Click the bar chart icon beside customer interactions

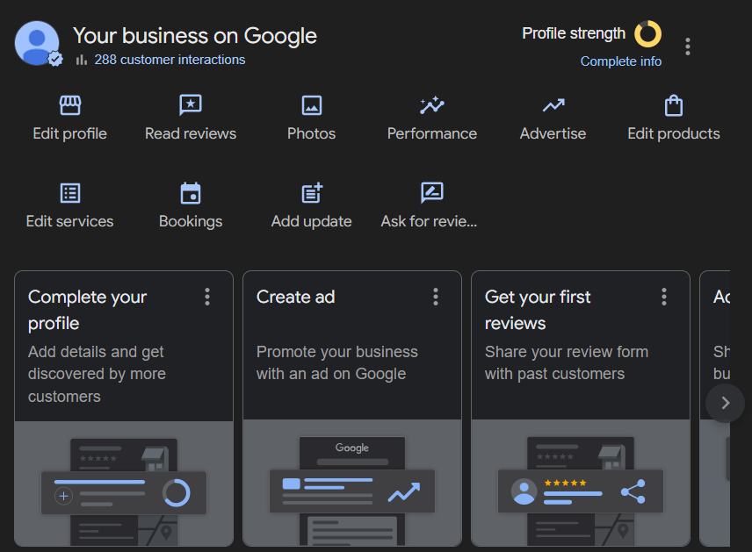82,60
